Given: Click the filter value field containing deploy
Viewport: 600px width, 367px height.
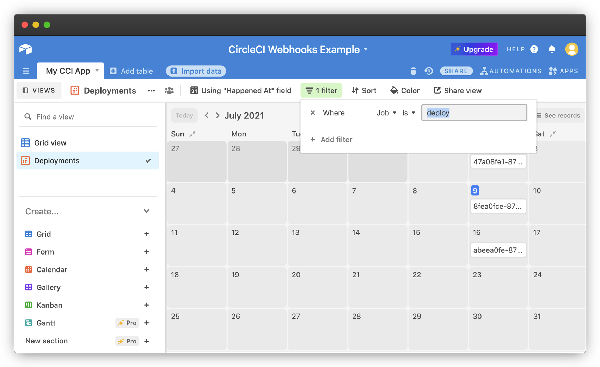Looking at the screenshot, I should pyautogui.click(x=474, y=113).
